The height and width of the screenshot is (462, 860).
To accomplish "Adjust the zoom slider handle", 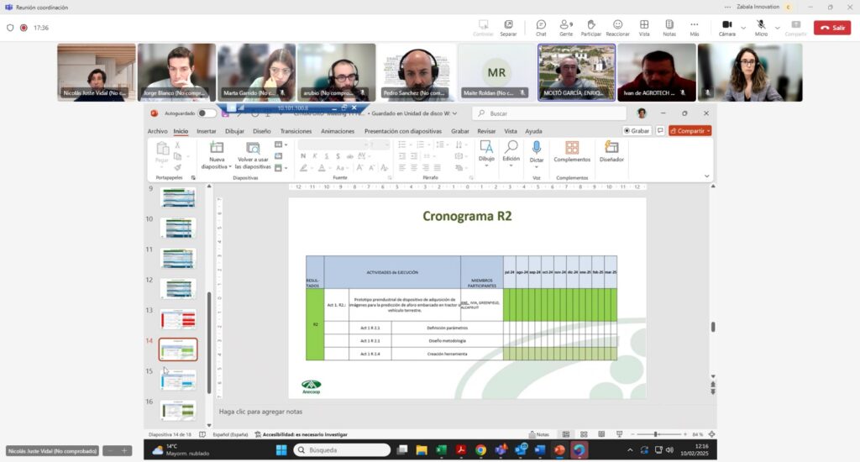I will coord(655,434).
